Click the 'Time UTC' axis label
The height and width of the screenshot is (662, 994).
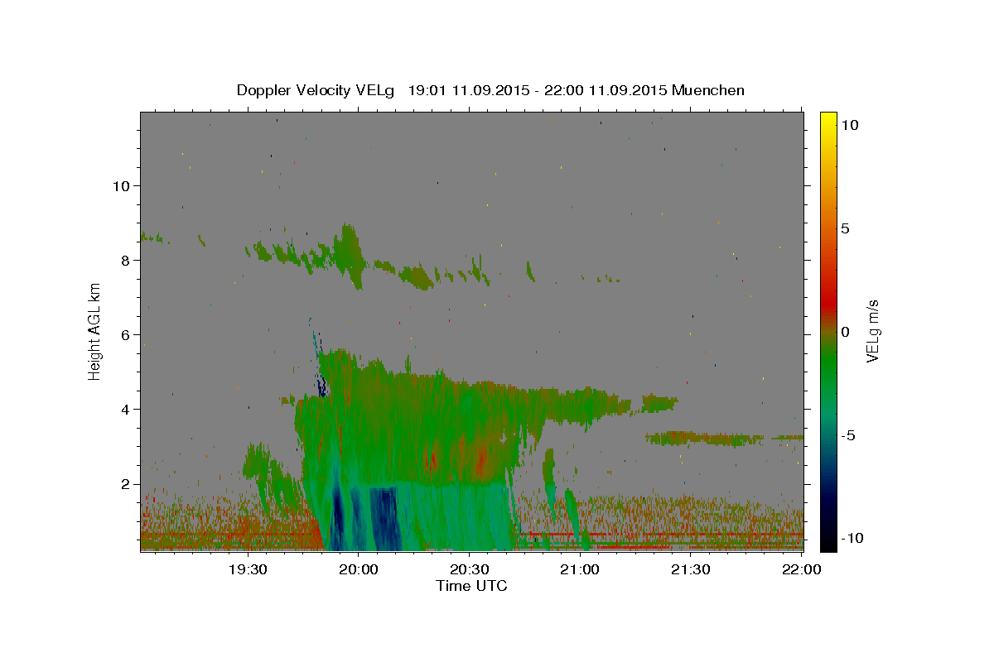click(x=471, y=586)
